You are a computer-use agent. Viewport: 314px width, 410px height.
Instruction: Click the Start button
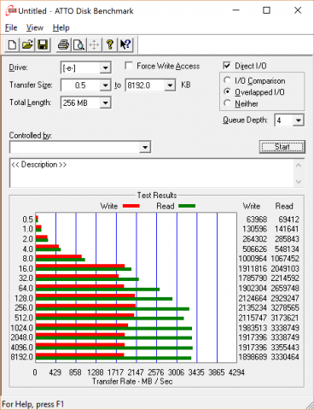pyautogui.click(x=282, y=147)
